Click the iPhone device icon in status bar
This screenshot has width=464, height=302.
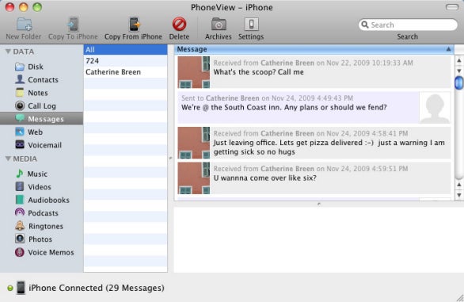coord(21,288)
